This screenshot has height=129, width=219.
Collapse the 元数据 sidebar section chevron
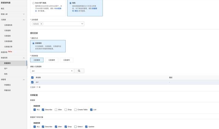pos(24,20)
